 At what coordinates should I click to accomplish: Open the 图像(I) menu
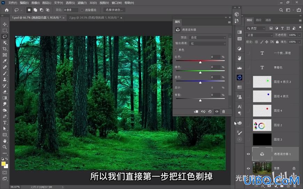[36, 3]
